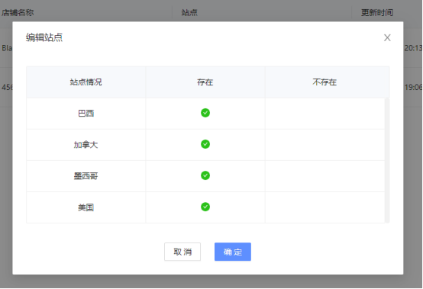Screen dimensions: 423x289
Task: Confirm with the 确定 button
Action: coord(233,252)
